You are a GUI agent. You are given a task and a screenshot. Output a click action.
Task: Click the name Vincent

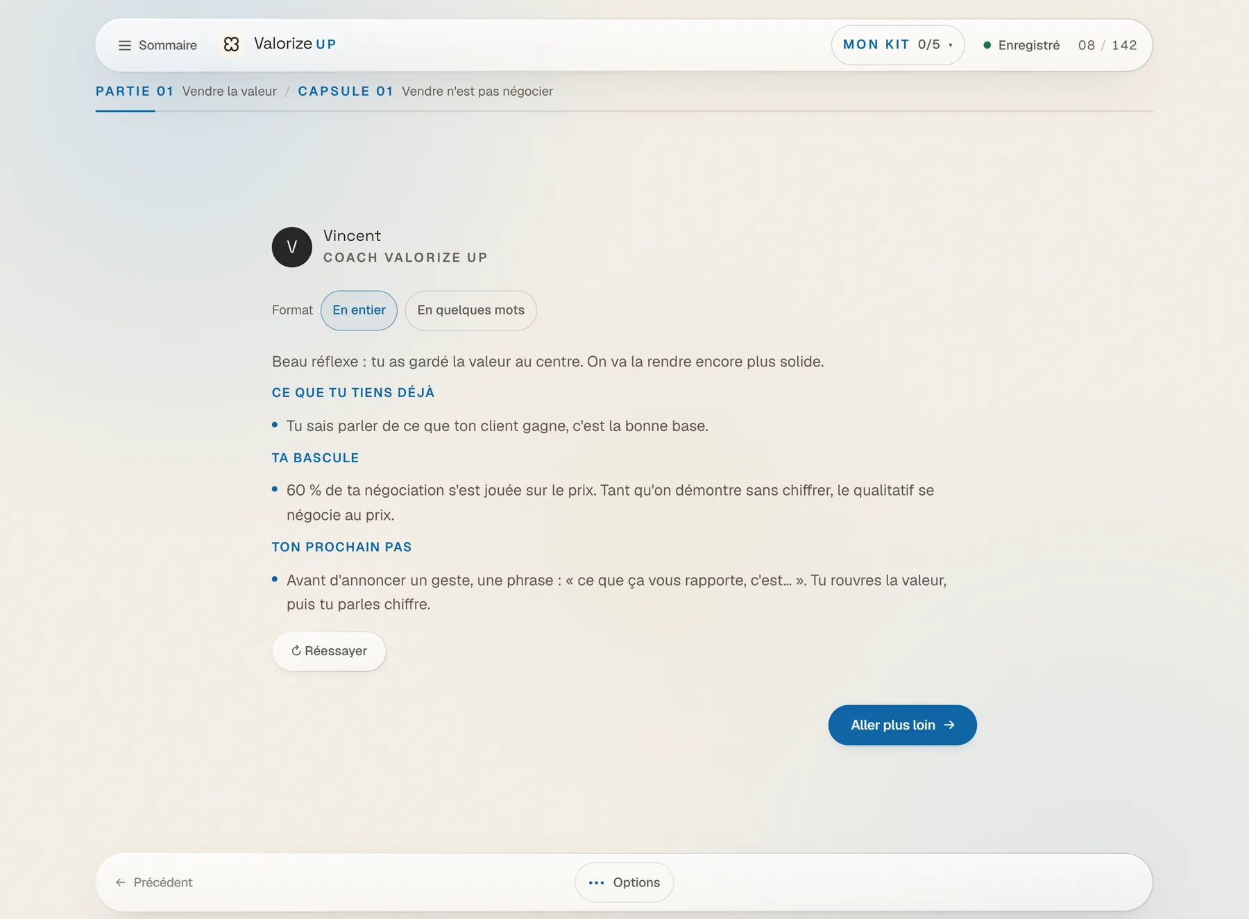352,236
